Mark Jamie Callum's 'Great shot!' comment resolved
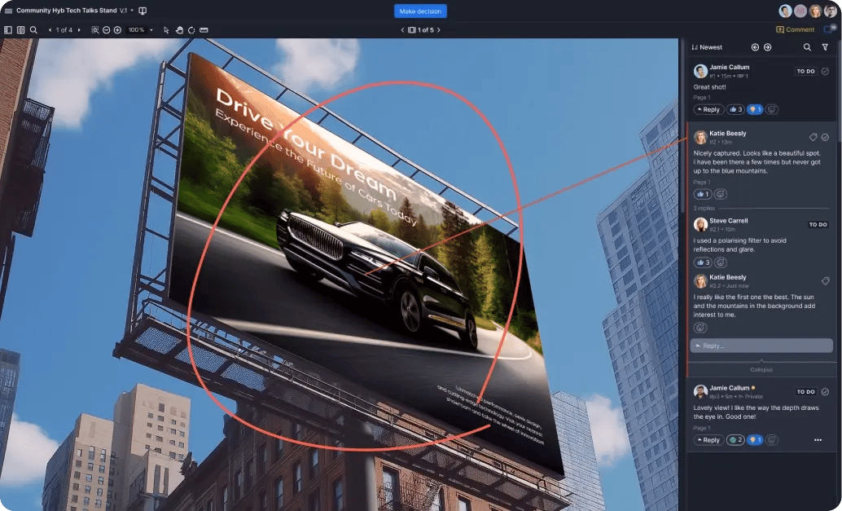Viewport: 842px width, 511px height. point(825,72)
